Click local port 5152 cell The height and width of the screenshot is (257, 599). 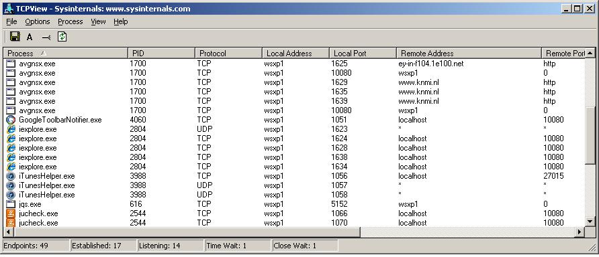coord(340,204)
